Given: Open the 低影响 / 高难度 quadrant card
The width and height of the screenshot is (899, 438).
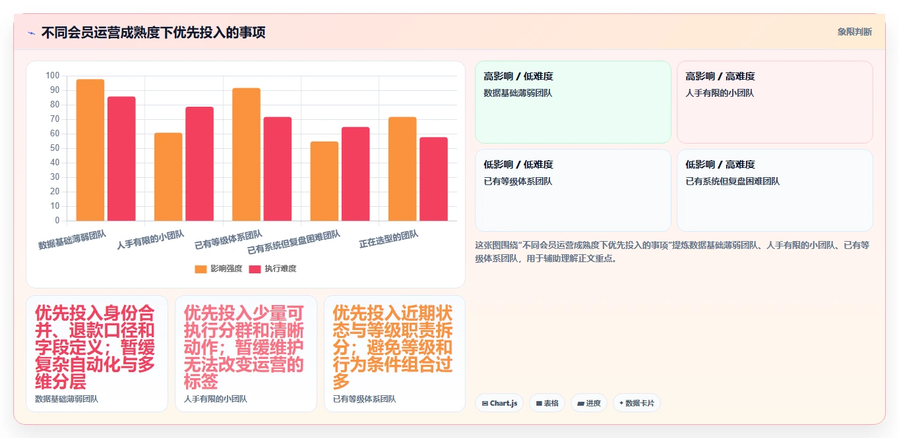Looking at the screenshot, I should 774,190.
